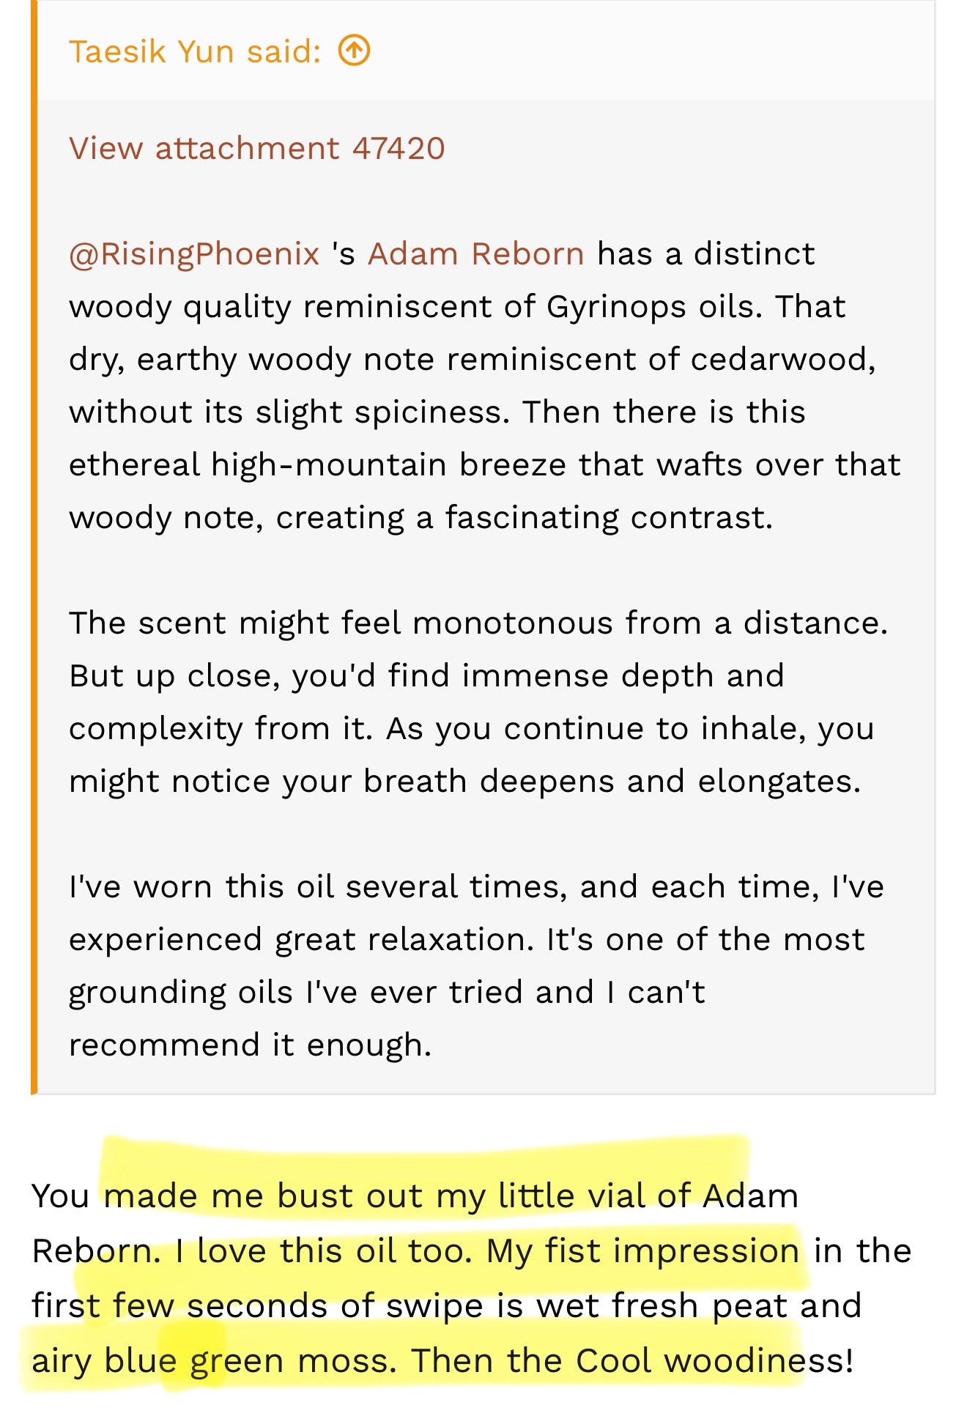Image resolution: width=967 pixels, height=1427 pixels.
Task: Click highlighted sentence 'I love this oil too.'
Action: pyautogui.click(x=324, y=1250)
